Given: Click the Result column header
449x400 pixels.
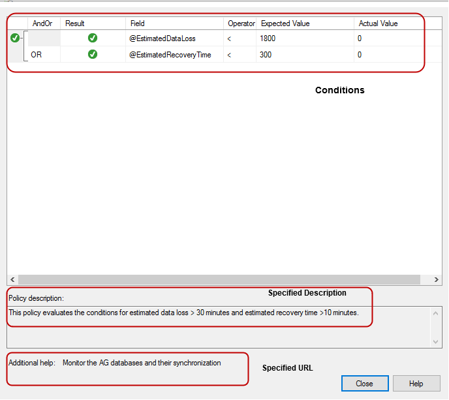Looking at the screenshot, I should tap(75, 23).
